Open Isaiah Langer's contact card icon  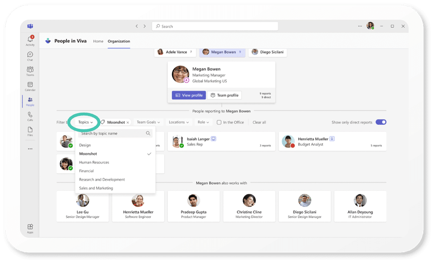click(213, 139)
